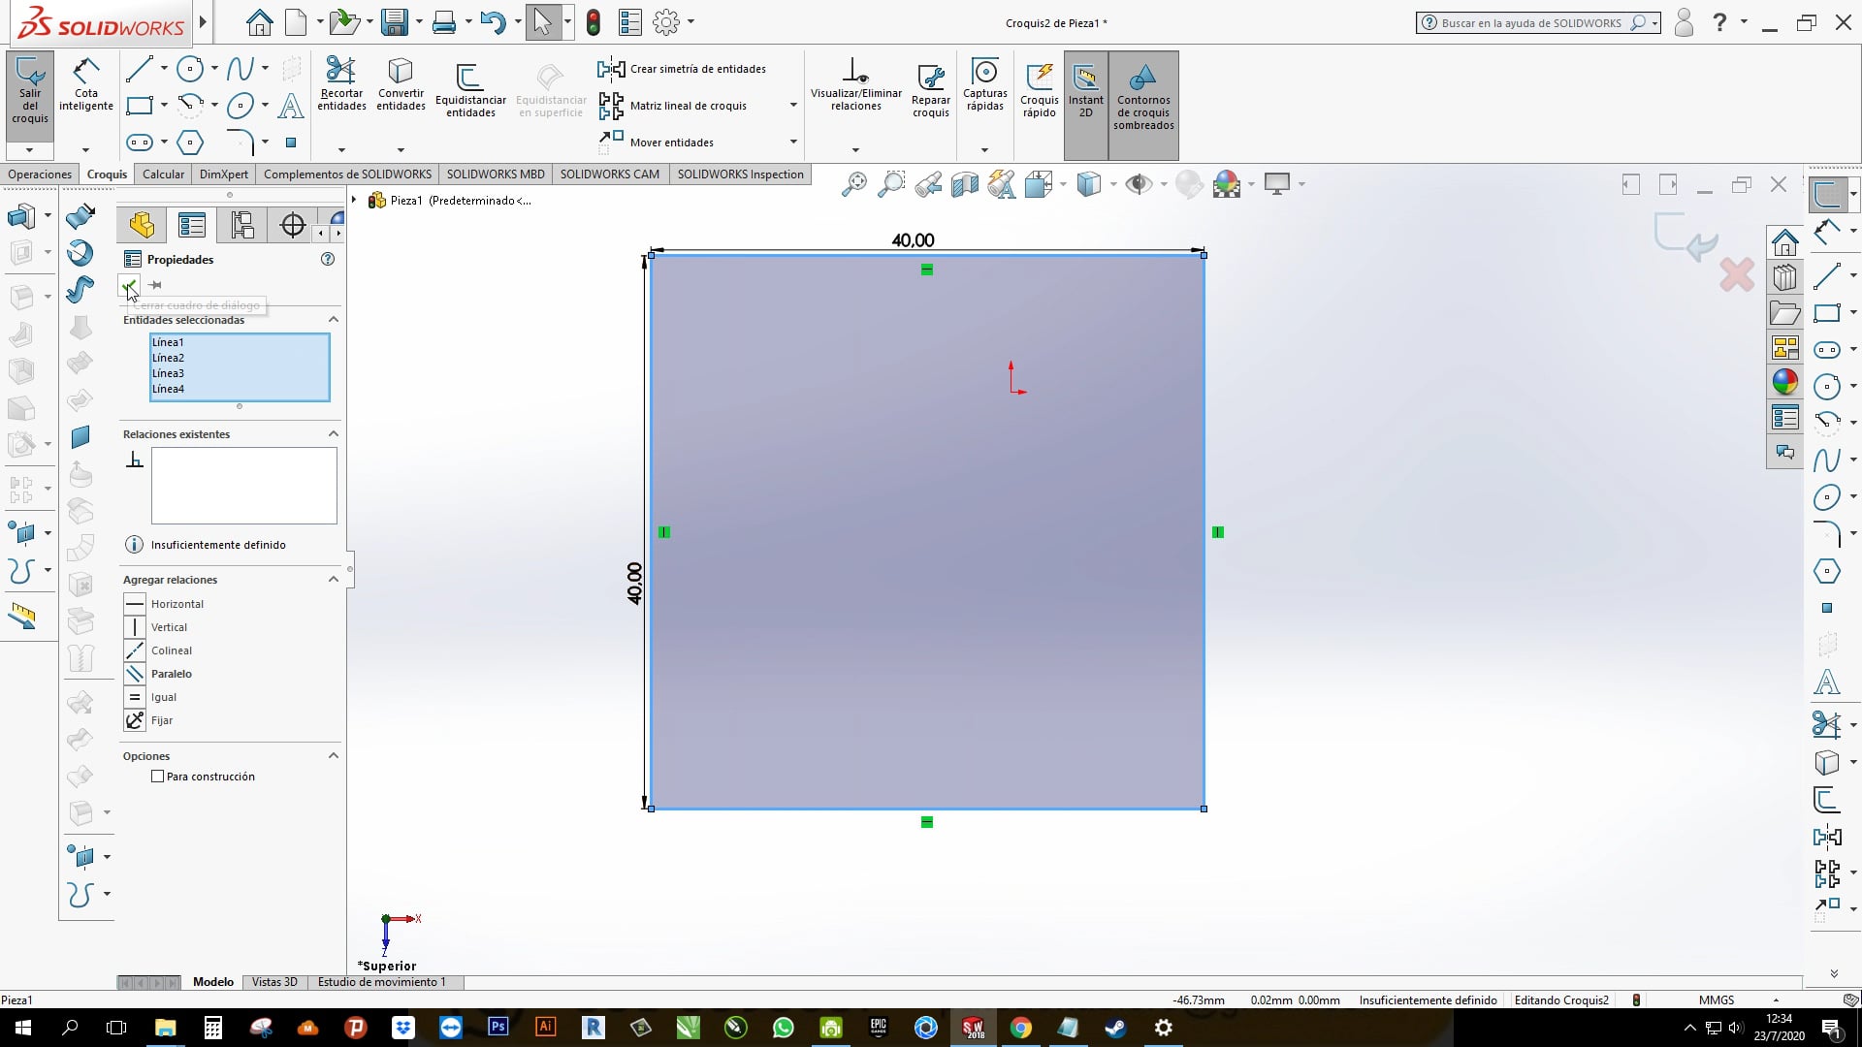
Task: Click Salir del croquis icon
Action: point(30,91)
